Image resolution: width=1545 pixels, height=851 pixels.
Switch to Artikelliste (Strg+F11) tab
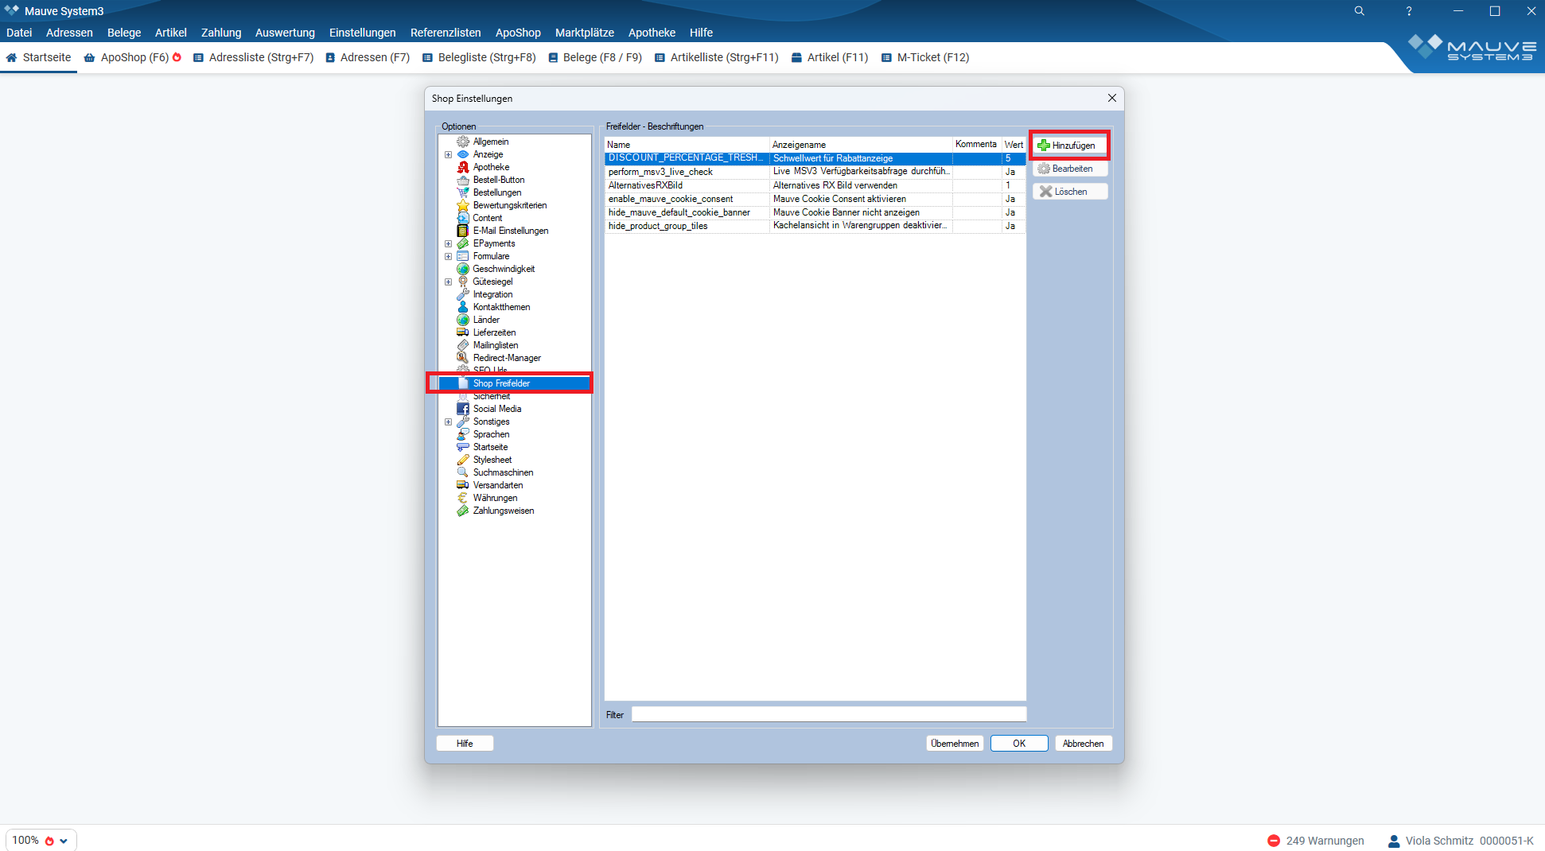[x=717, y=57]
